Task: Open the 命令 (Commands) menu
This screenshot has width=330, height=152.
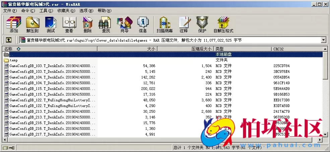Action: click(28, 10)
